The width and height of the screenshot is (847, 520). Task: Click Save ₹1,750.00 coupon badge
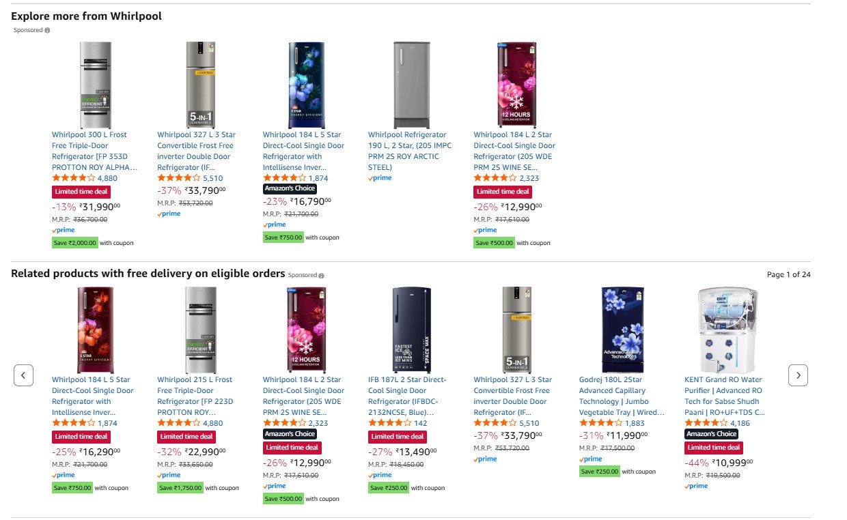click(x=180, y=488)
